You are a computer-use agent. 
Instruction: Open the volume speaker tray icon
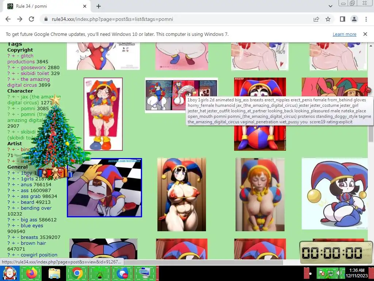point(339,273)
